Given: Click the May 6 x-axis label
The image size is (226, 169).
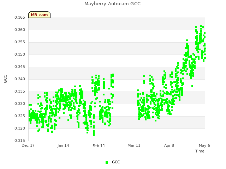Looking at the screenshot, I should 204,145.
